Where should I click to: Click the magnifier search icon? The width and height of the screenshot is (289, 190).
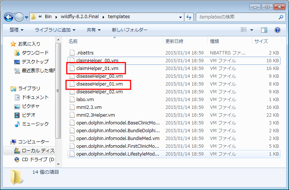[x=281, y=17]
